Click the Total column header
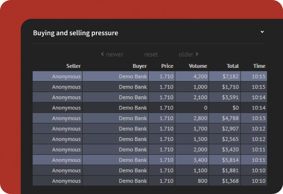Image resolution: width=283 pixels, height=194 pixels. [x=232, y=66]
